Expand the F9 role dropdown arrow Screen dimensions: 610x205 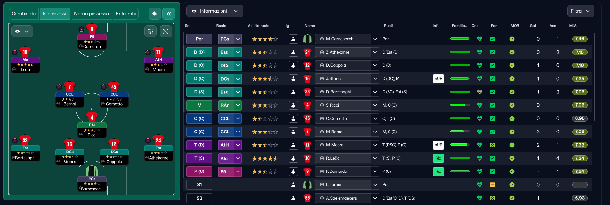click(x=238, y=171)
